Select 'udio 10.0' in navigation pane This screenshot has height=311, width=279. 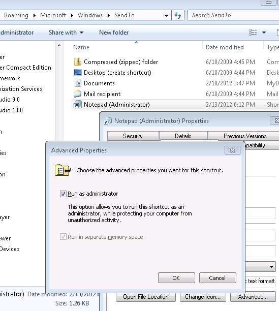coord(11,110)
